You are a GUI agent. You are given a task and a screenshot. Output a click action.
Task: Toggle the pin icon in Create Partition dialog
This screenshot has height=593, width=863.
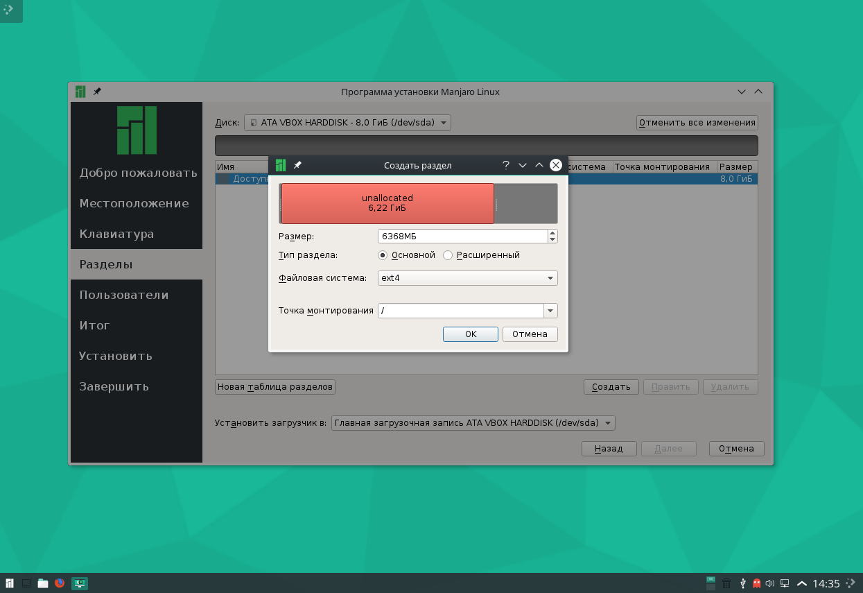pyautogui.click(x=297, y=165)
